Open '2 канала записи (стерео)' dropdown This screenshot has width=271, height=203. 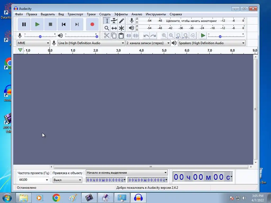148,43
